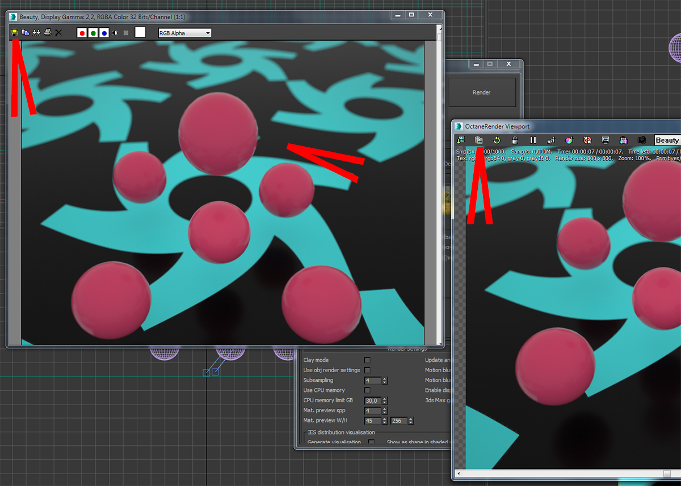The height and width of the screenshot is (486, 681).
Task: Click the monitor render region icon
Action: (606, 140)
